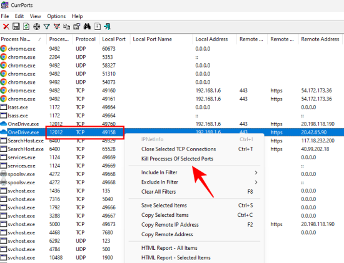Image resolution: width=344 pixels, height=263 pixels.
Task: Select Clear All Filters
Action: 195,192
